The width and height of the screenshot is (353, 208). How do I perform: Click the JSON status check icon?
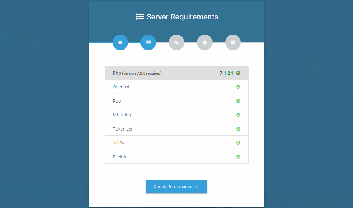point(238,143)
